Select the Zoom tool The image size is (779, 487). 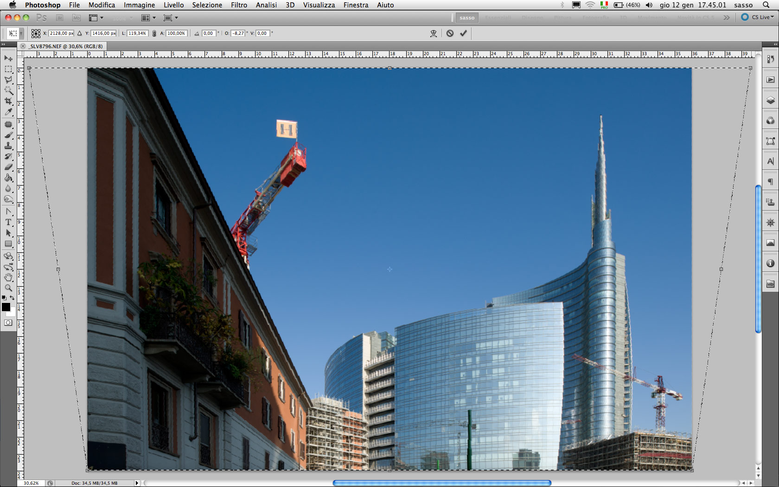point(8,288)
